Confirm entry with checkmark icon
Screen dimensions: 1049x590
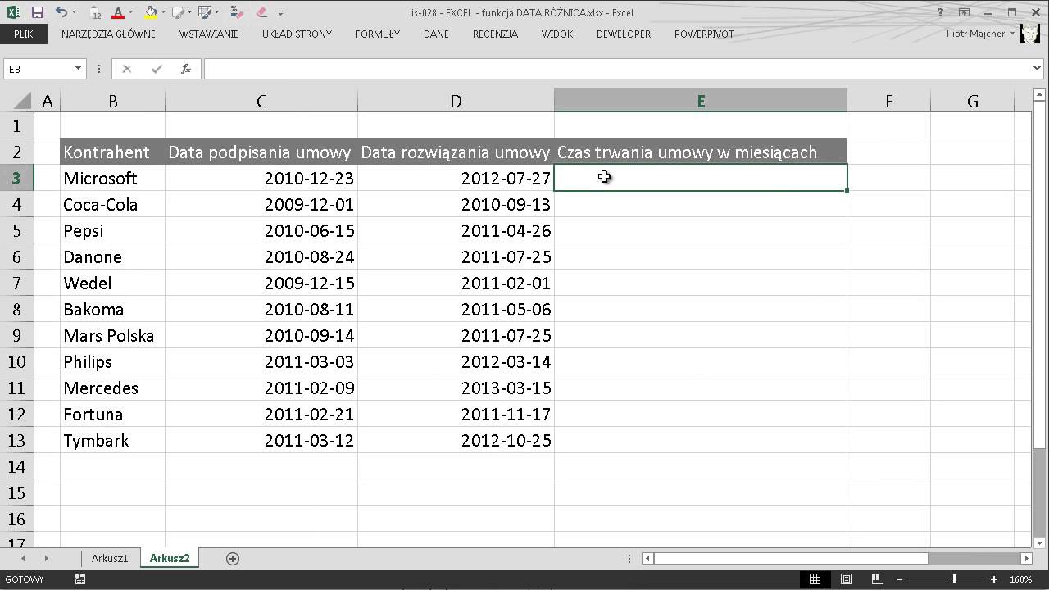pyautogui.click(x=157, y=69)
